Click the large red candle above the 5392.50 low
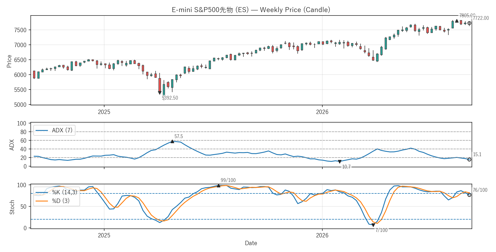496x252 pixels. (160, 85)
